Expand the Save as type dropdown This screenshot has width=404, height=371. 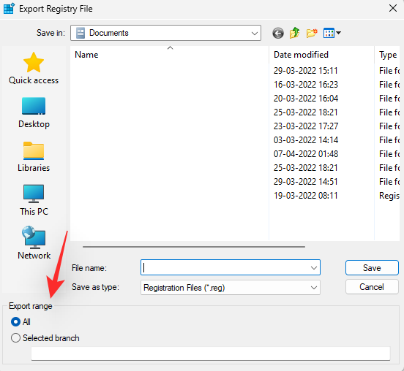231,288
